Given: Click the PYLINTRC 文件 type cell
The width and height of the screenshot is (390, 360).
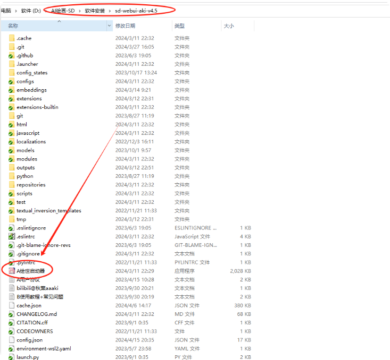Looking at the screenshot, I should [192, 262].
